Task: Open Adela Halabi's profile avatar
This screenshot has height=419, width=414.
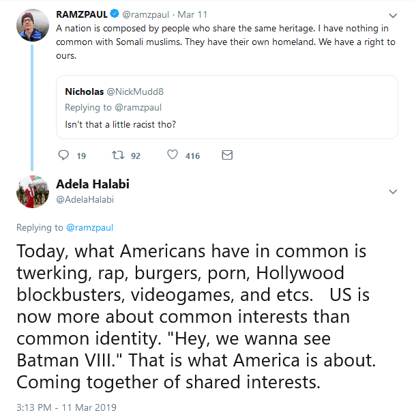Action: 33,191
